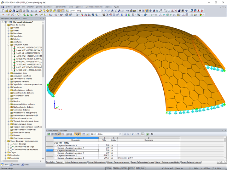Switch to Nudos - Esfuerzos en apoyos tab
The width and height of the screenshot is (227, 170).
coord(76,162)
